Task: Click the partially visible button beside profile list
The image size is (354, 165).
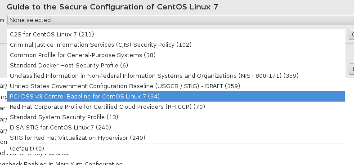Action: (351, 35)
